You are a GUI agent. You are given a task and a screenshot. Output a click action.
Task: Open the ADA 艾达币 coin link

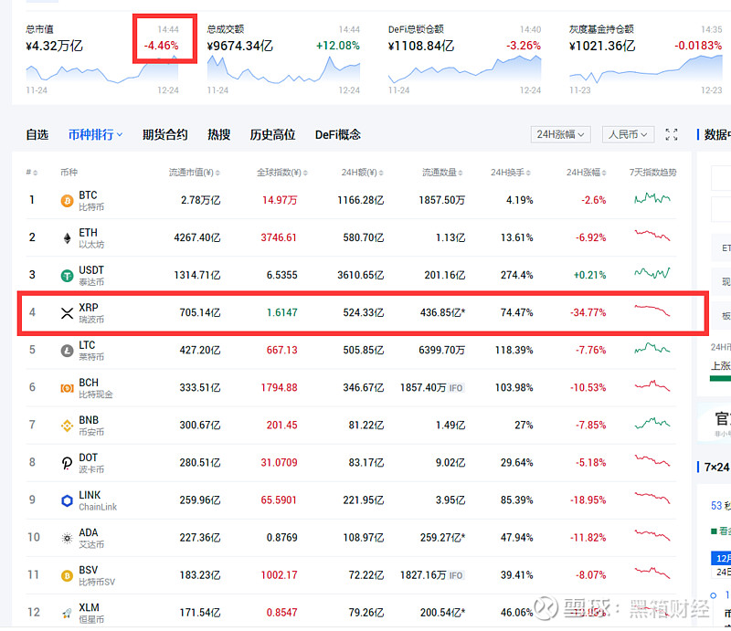coord(91,538)
